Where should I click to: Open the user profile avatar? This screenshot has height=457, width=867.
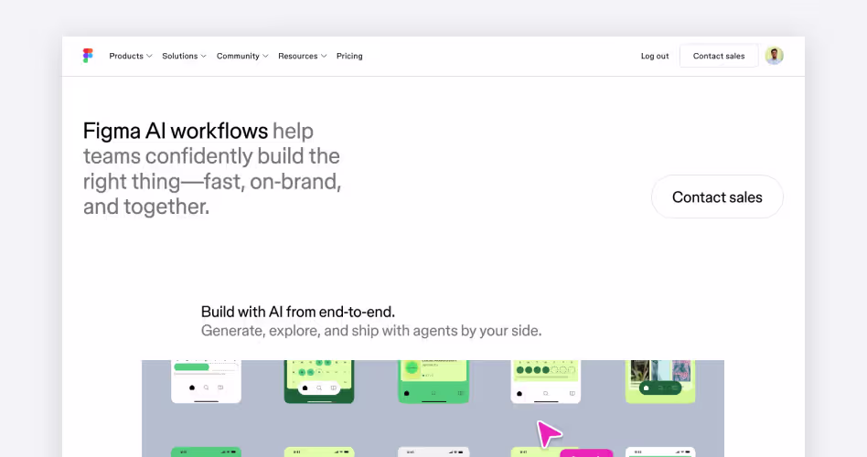tap(774, 56)
